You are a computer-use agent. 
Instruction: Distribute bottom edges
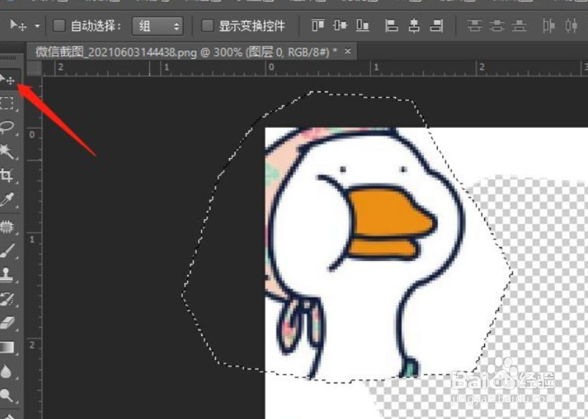coord(520,26)
